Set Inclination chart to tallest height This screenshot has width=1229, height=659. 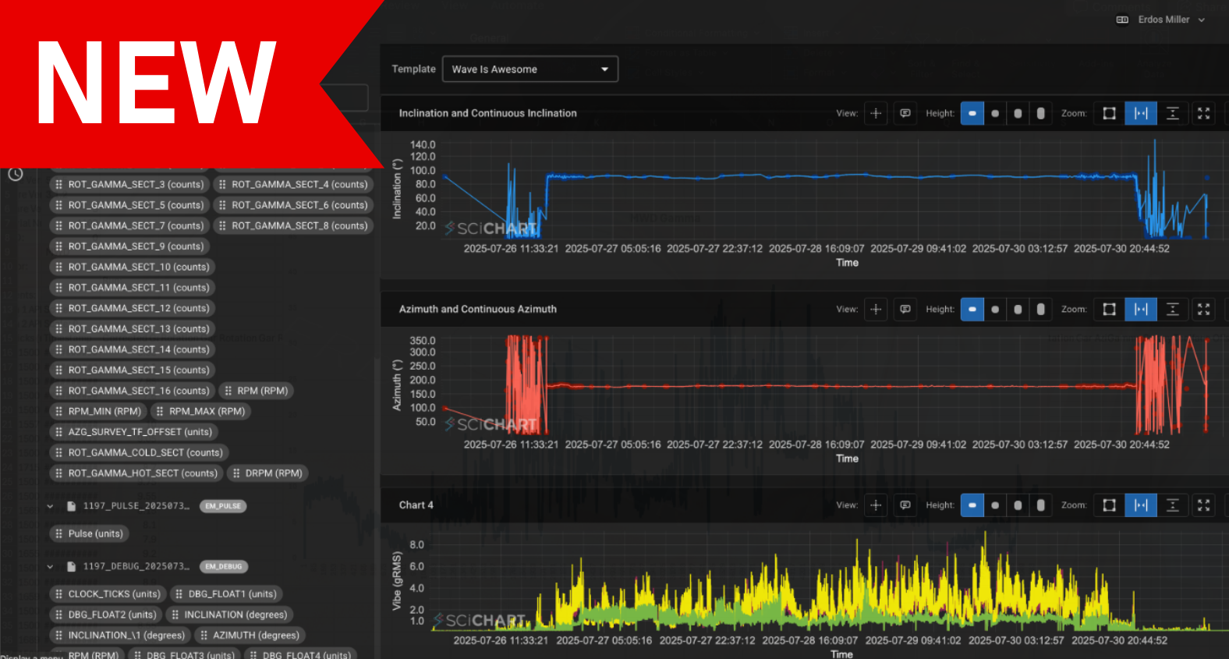click(x=1040, y=113)
